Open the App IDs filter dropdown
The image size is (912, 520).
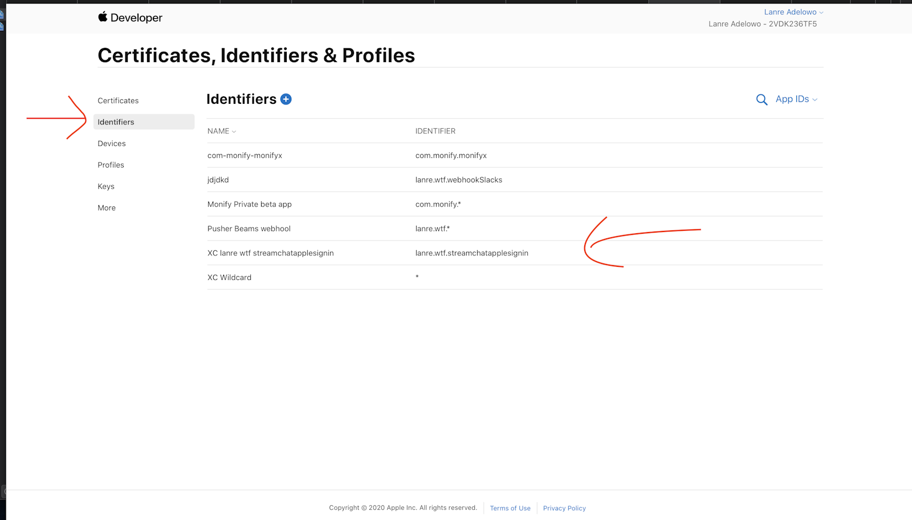coord(795,99)
